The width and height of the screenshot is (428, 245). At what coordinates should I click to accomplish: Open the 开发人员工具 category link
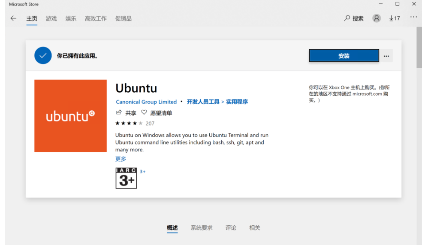click(203, 102)
